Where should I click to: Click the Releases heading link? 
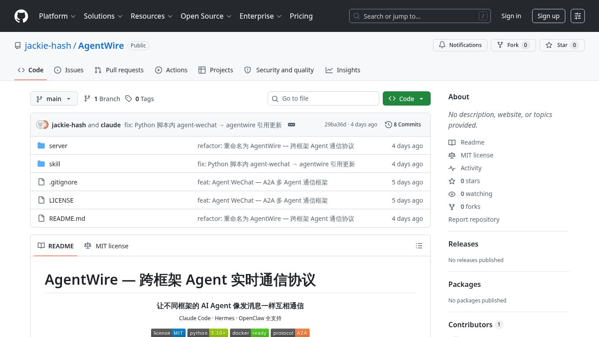pos(463,244)
